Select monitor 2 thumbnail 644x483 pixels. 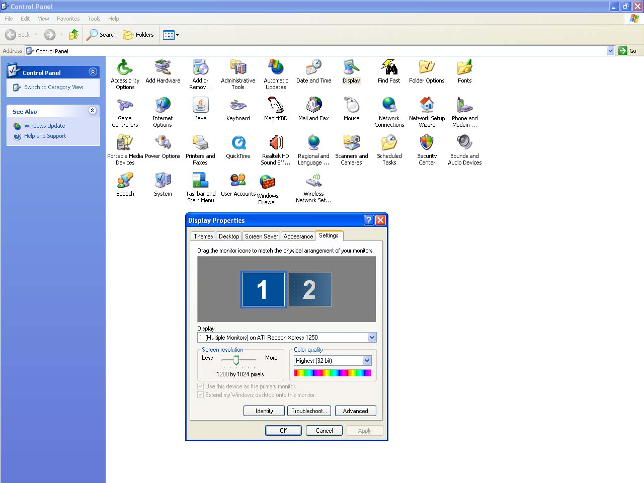310,289
